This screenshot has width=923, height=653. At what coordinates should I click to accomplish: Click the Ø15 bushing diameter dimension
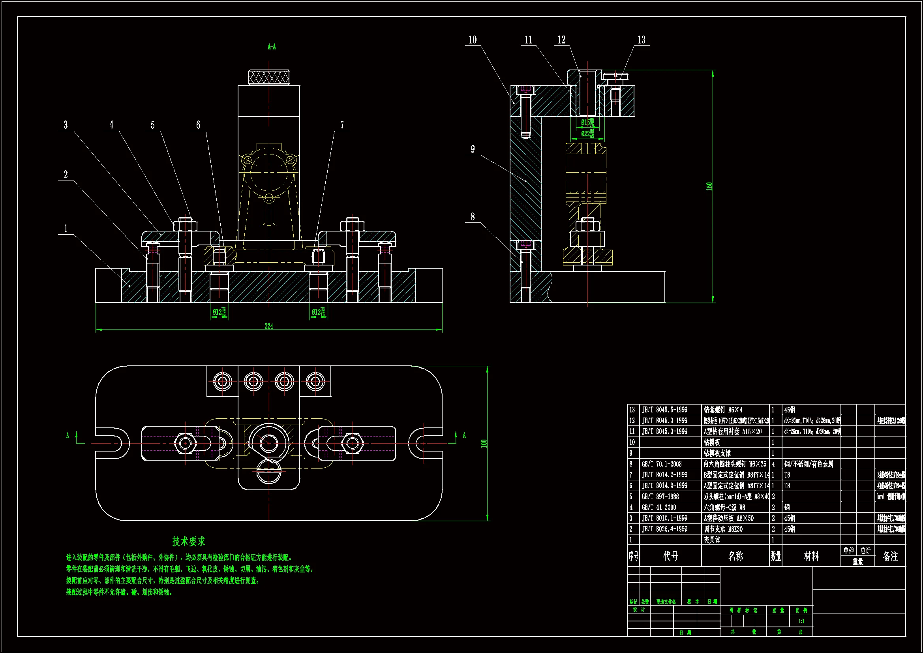point(587,122)
